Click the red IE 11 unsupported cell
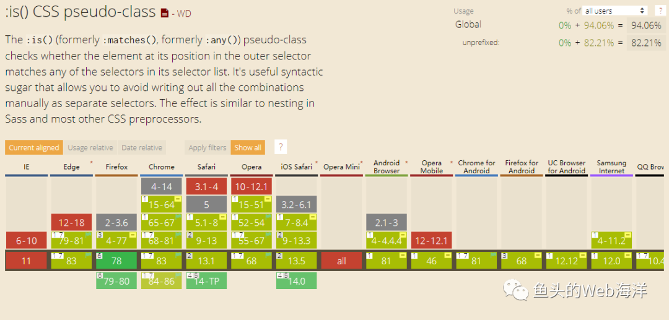The image size is (669, 320). [x=26, y=261]
